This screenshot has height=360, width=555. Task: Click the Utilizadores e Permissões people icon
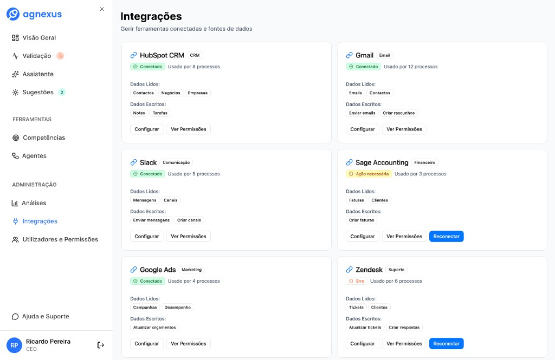(15, 239)
